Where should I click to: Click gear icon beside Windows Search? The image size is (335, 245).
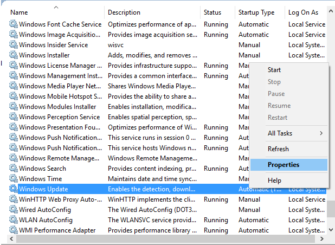[x=14, y=168]
